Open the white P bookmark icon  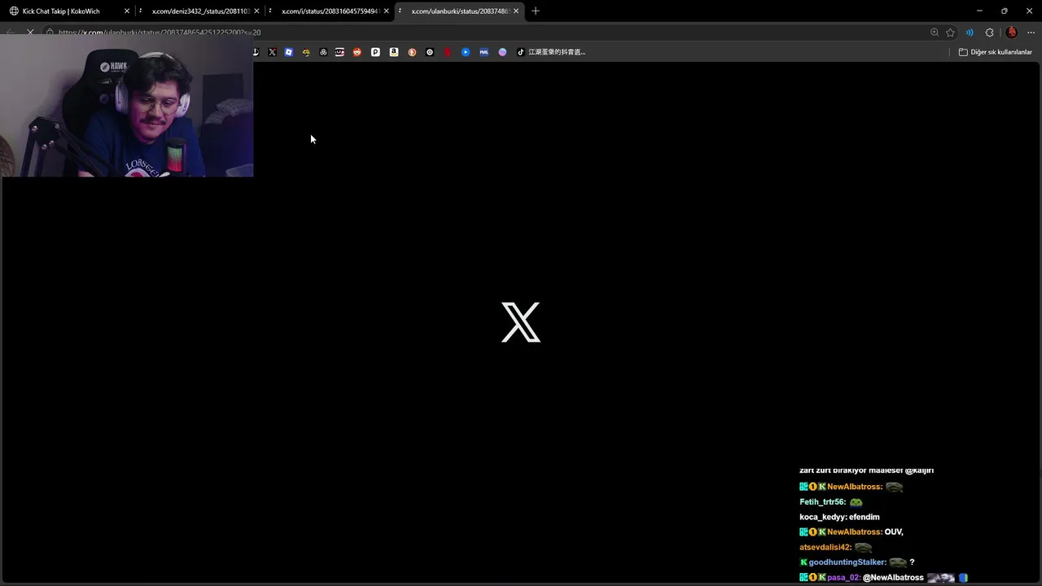375,52
